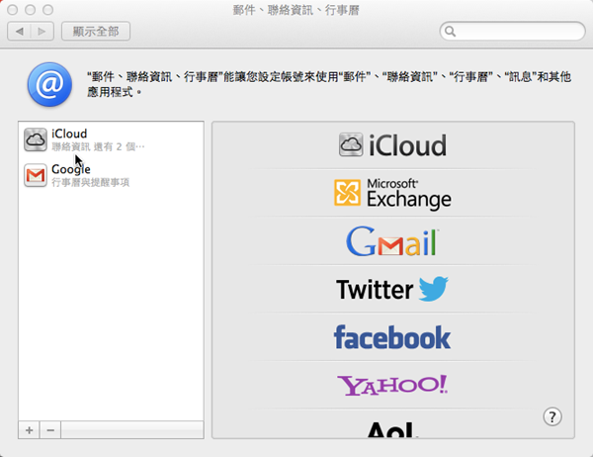Image resolution: width=593 pixels, height=457 pixels.
Task: Go back with the left arrow button
Action: [20, 31]
